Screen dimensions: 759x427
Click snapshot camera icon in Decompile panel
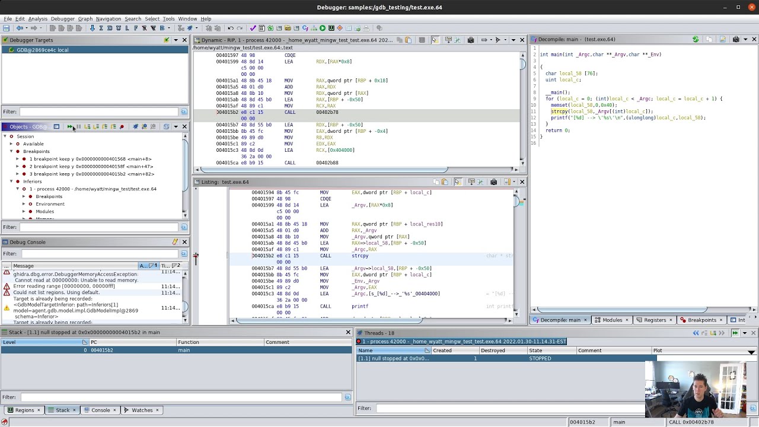[x=736, y=39]
